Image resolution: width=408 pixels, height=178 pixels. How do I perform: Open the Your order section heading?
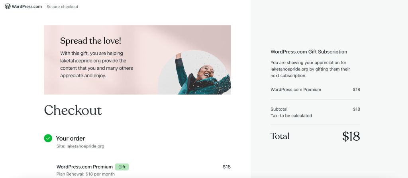pyautogui.click(x=70, y=138)
